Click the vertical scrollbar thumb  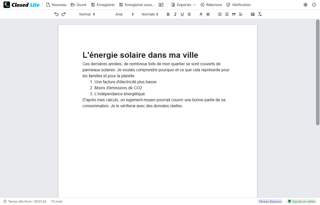point(318,72)
